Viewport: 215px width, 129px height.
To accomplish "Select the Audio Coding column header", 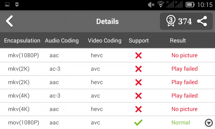I will point(62,41).
